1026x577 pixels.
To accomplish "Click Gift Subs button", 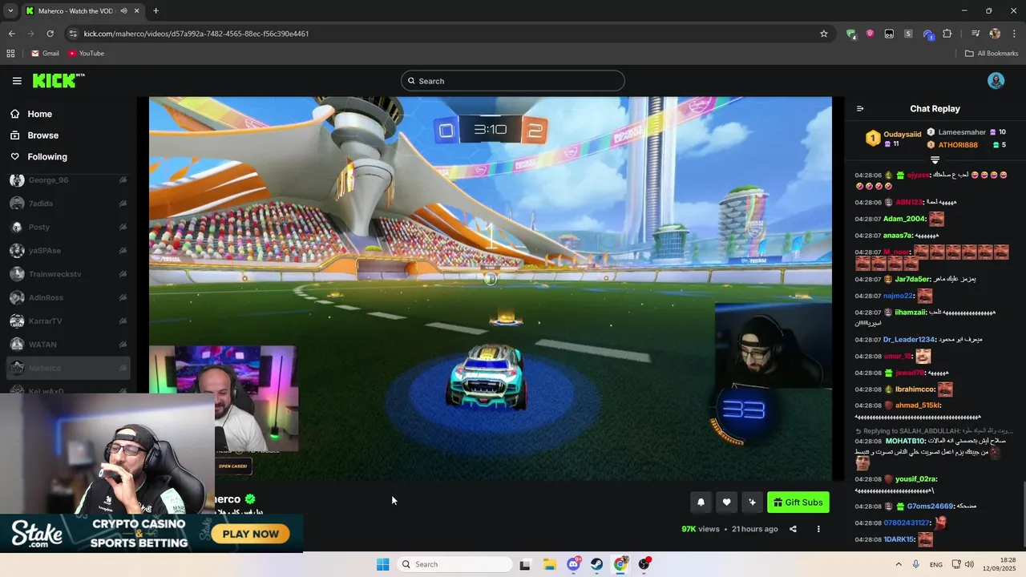I will pos(798,502).
